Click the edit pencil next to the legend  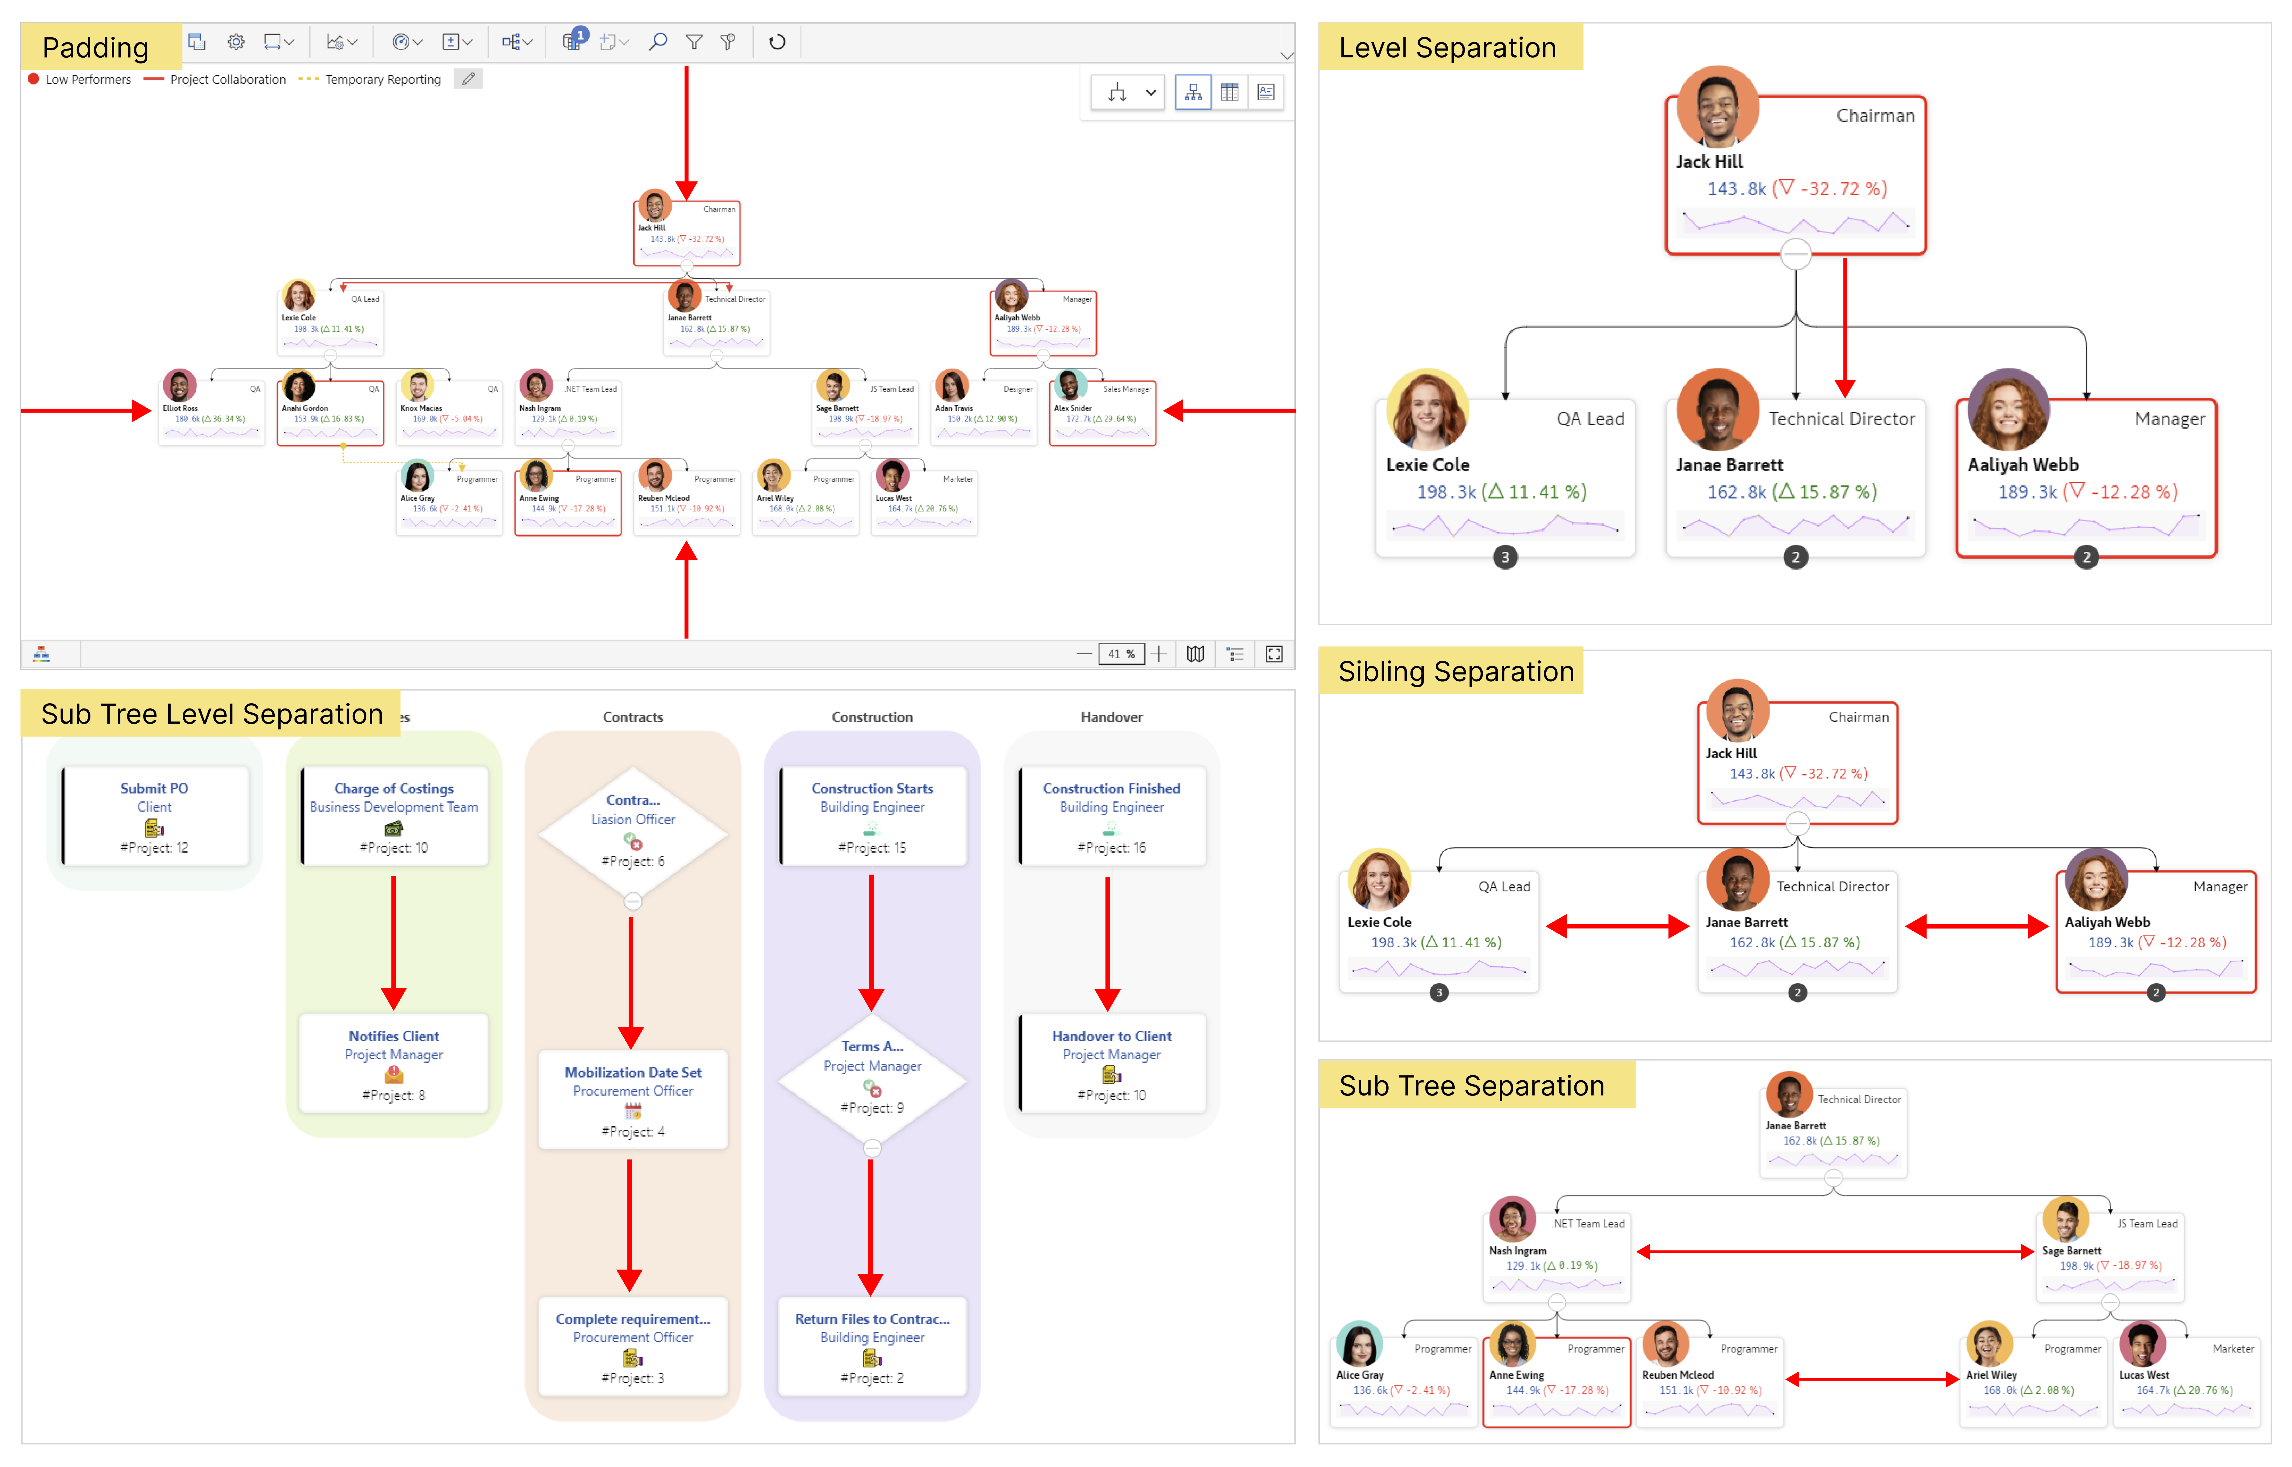point(468,79)
